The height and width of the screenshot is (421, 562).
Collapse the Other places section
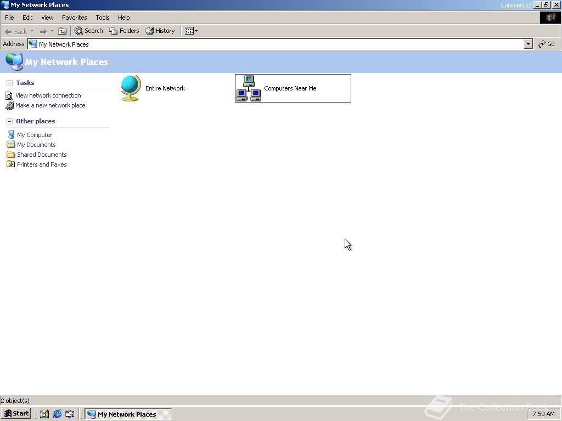[10, 121]
